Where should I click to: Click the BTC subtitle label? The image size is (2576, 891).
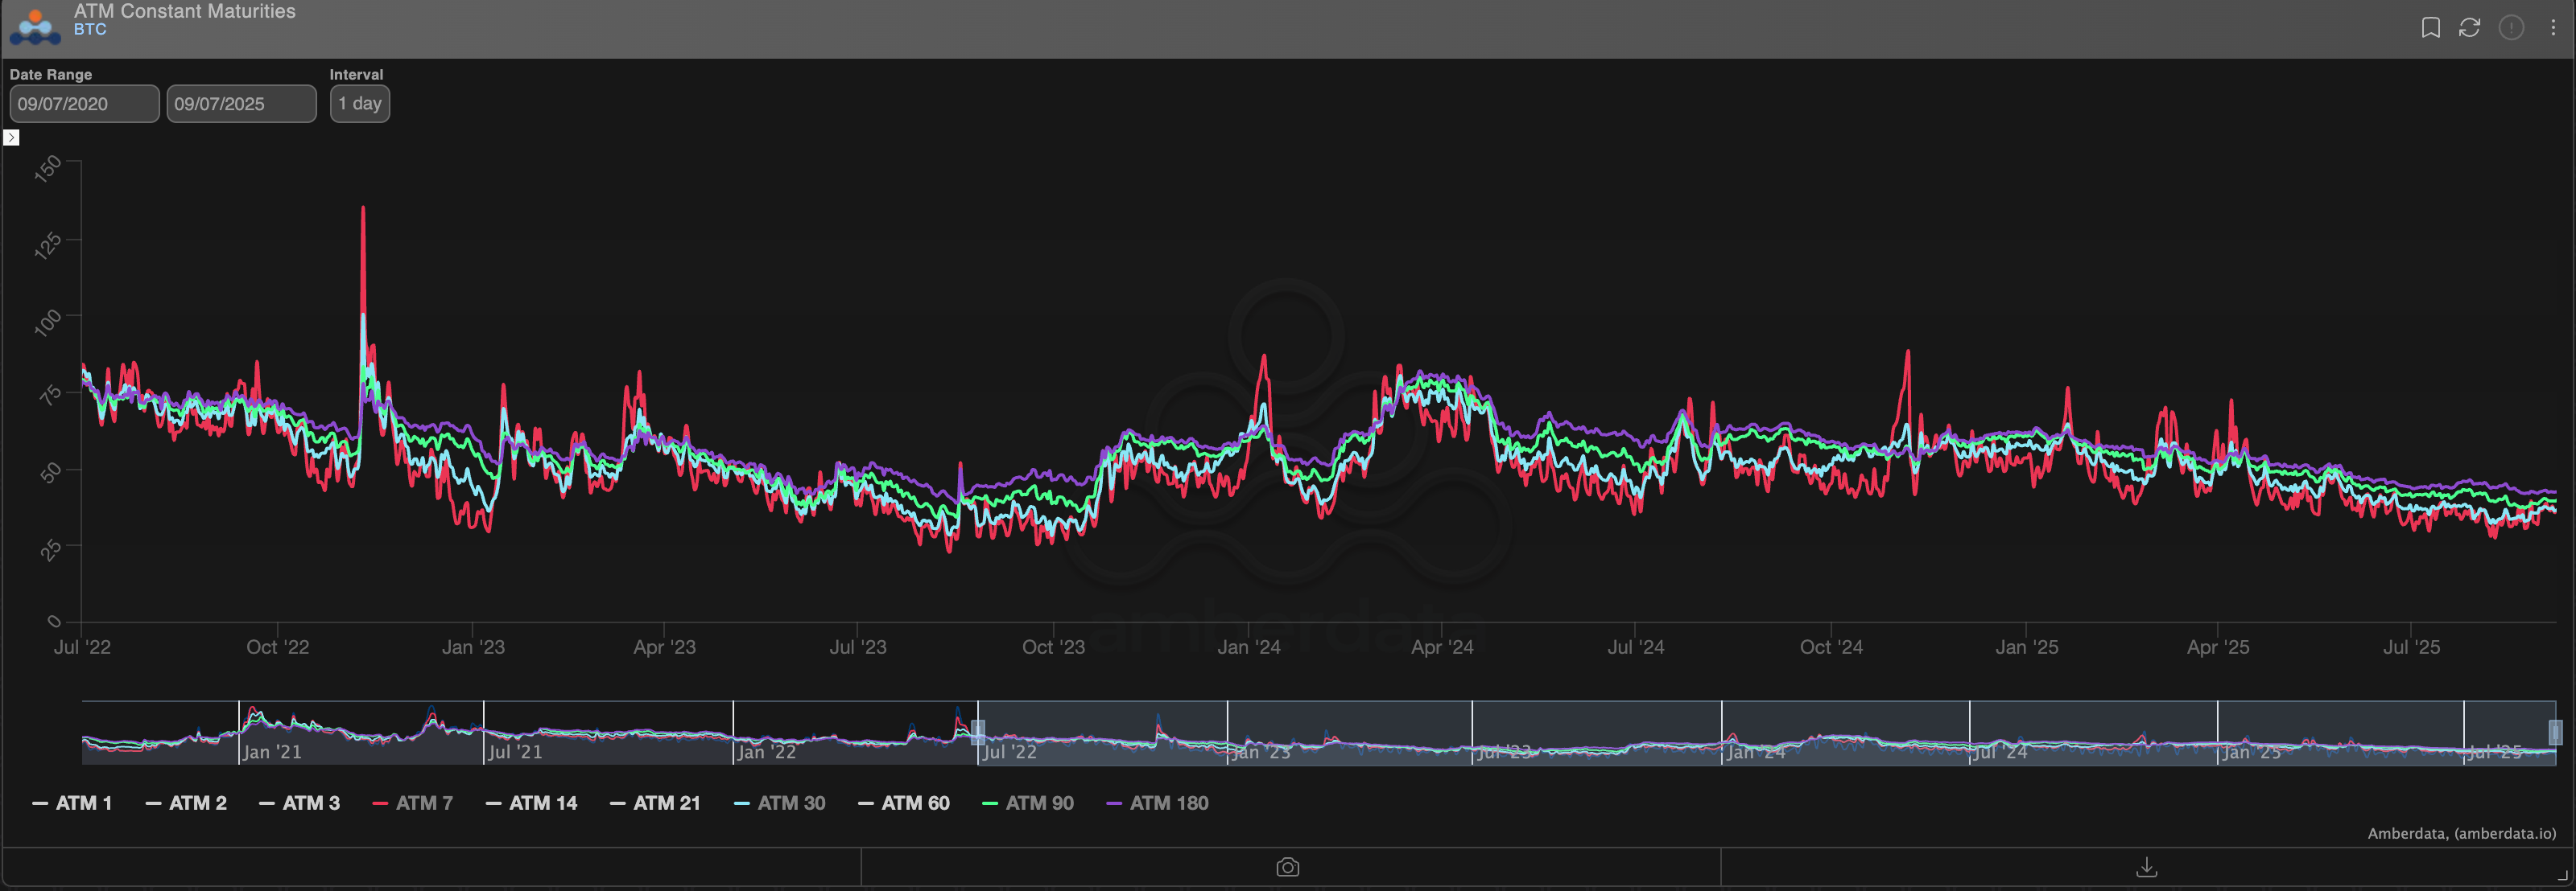pos(90,30)
